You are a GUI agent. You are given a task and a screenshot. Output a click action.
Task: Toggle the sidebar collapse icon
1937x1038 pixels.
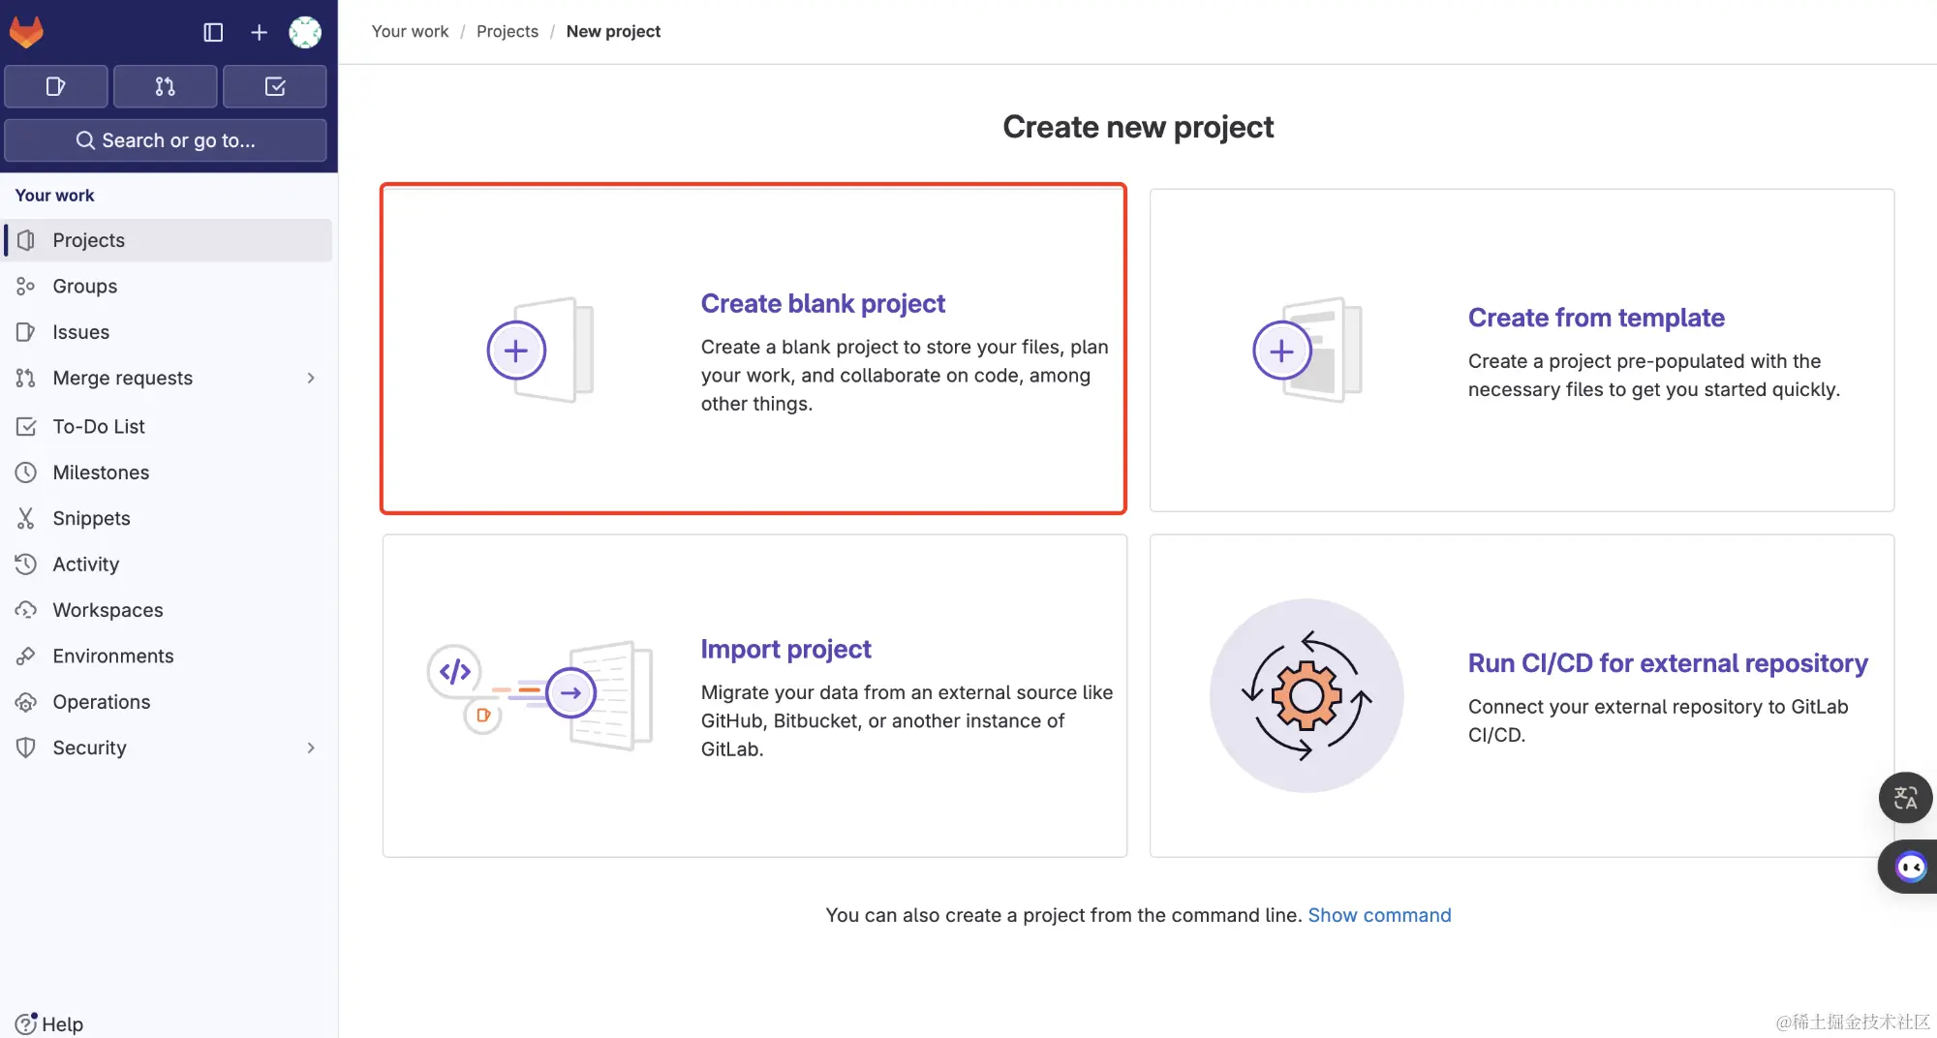coord(213,32)
